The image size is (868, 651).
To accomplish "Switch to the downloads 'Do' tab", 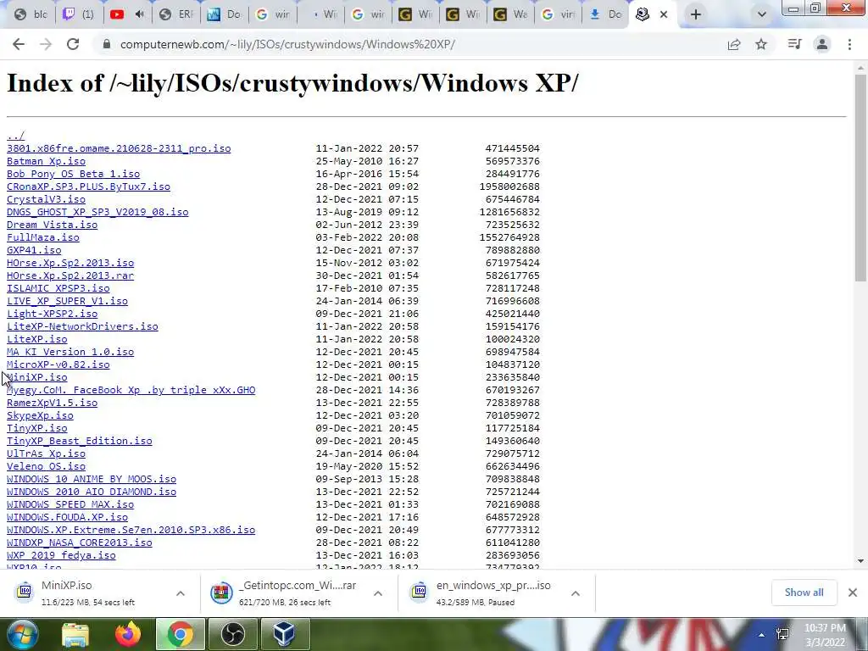I will (x=605, y=14).
